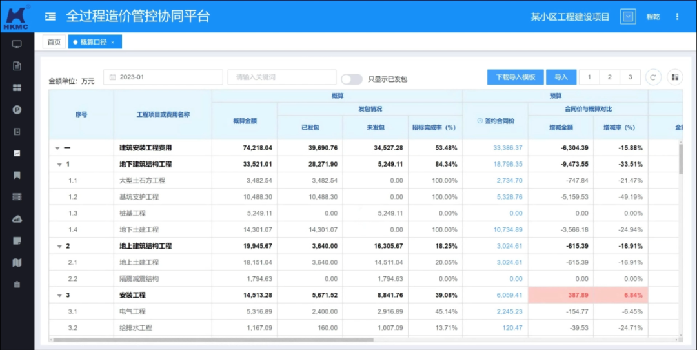Viewport: 697px width, 350px height.
Task: Collapse row 2 地上建筑结构工程
Action: click(x=59, y=247)
